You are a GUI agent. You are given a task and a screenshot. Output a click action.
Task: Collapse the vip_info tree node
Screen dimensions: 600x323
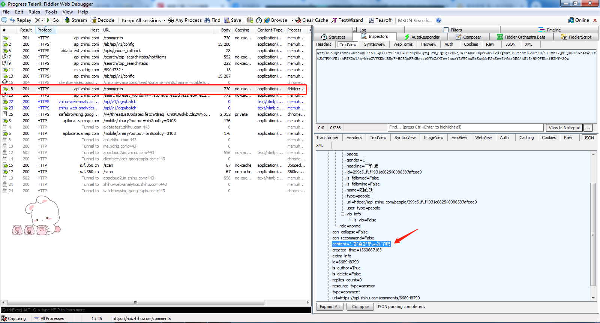tap(342, 214)
